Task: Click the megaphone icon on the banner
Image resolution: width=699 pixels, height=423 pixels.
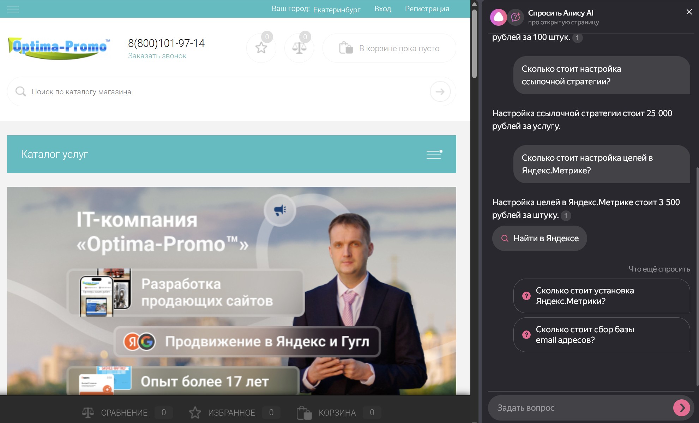Action: tap(279, 211)
